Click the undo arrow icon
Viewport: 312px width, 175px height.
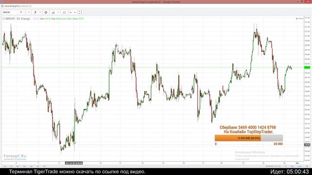70,12
